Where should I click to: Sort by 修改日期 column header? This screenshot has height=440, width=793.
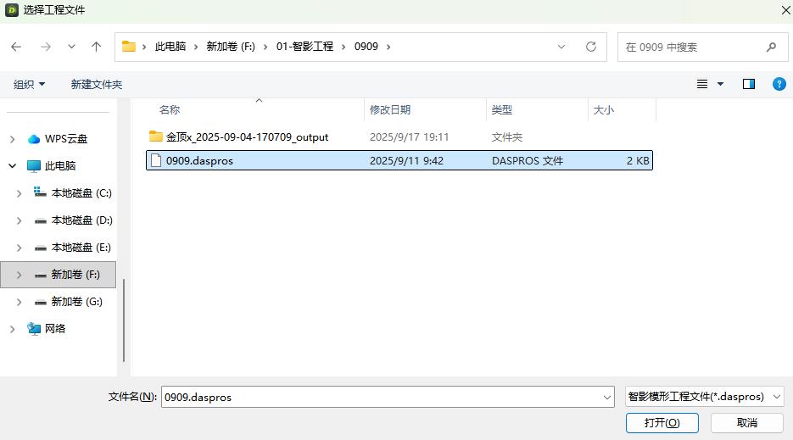(x=390, y=109)
